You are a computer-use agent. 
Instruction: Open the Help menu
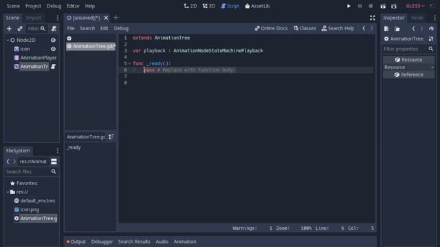coord(90,6)
